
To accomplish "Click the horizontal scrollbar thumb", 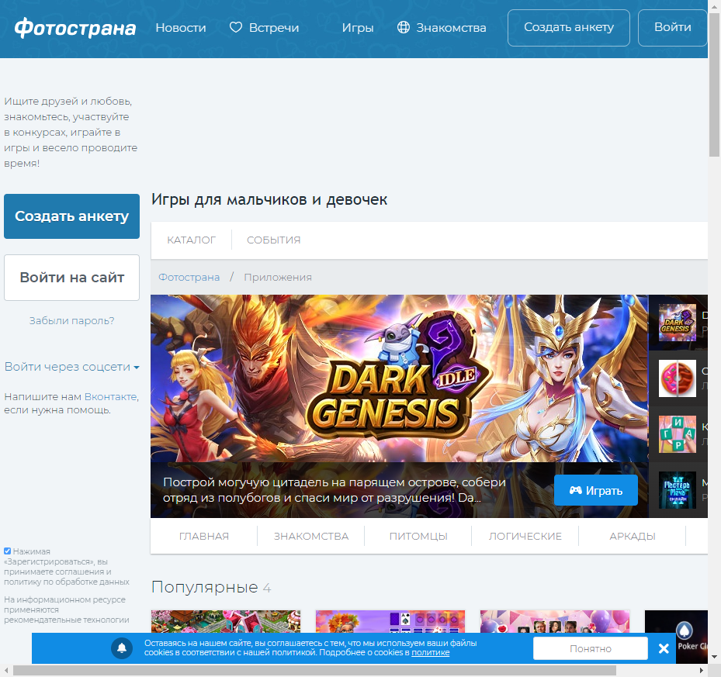I will tap(314, 671).
